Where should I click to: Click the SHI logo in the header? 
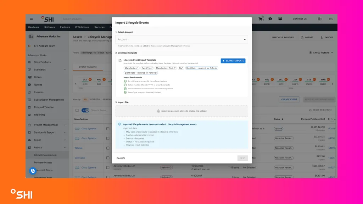[x=48, y=19]
